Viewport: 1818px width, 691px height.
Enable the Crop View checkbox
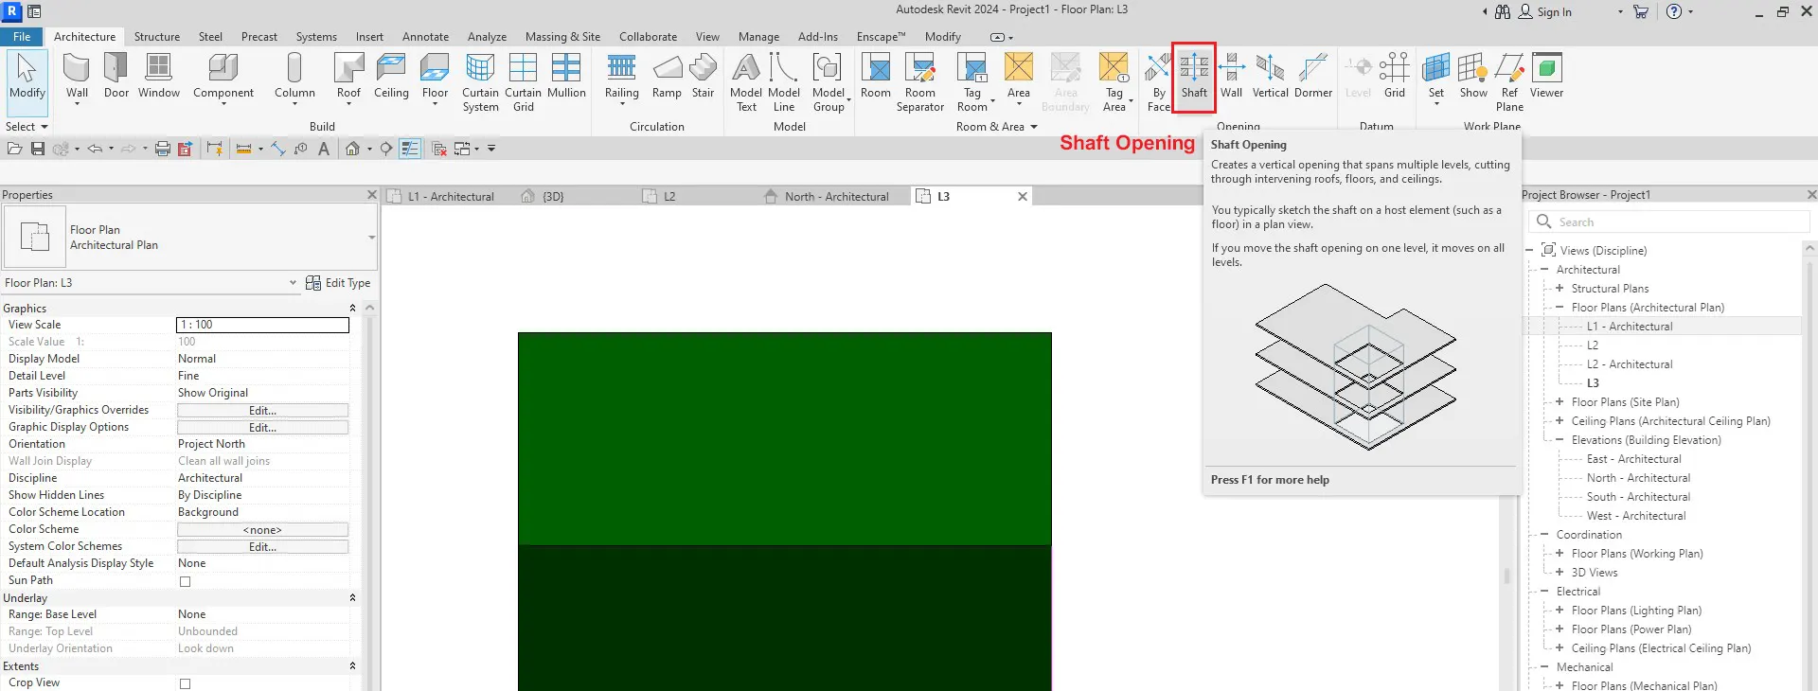(186, 683)
